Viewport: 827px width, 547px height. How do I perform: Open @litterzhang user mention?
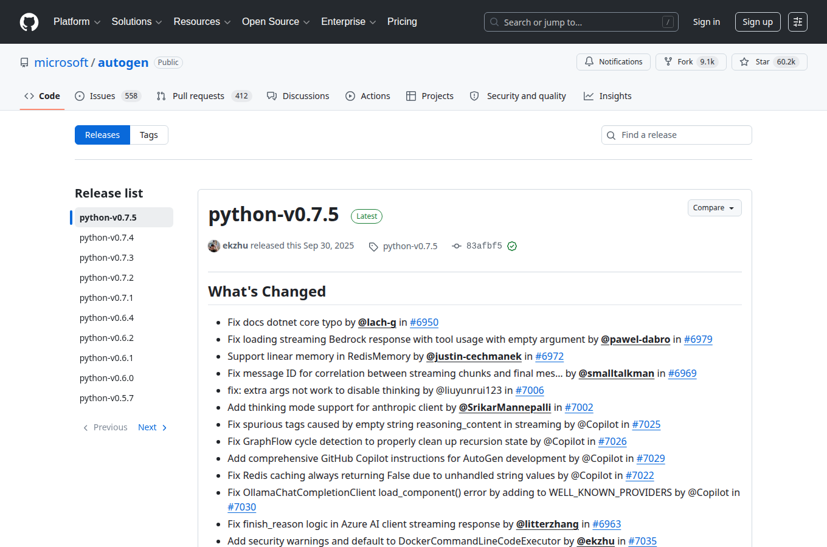pos(547,525)
